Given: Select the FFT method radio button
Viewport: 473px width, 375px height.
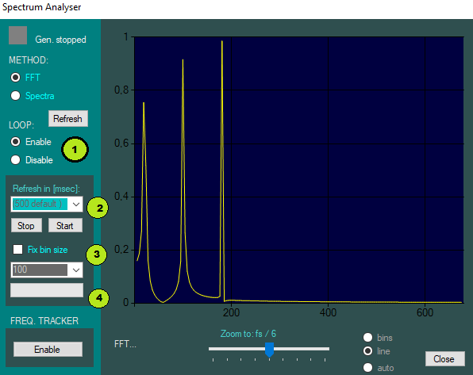Looking at the screenshot, I should click(15, 78).
